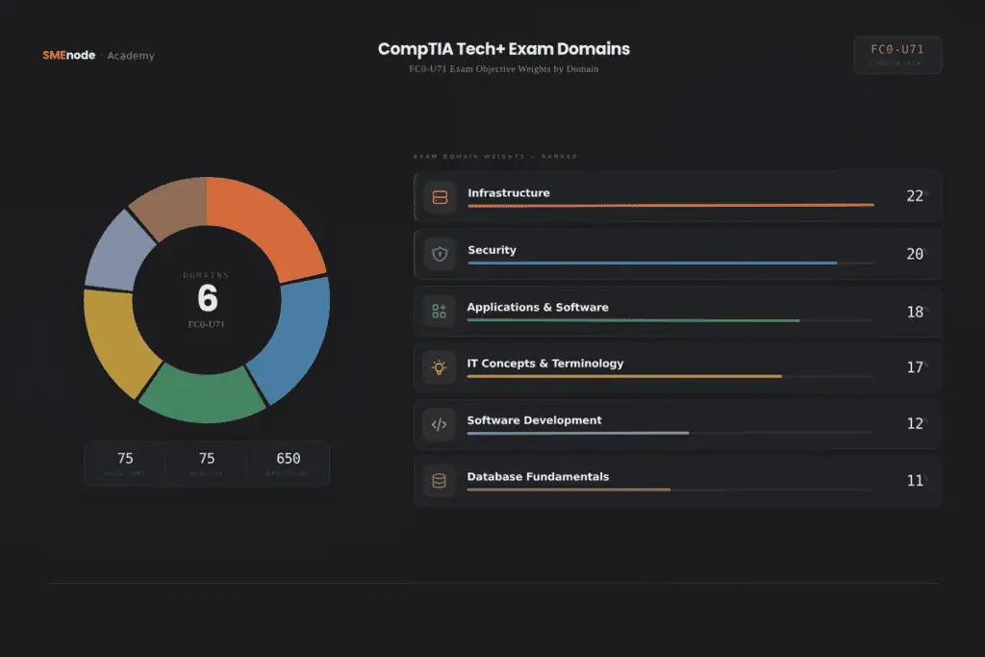Expand the Software Development domain card
The height and width of the screenshot is (657, 985).
(x=677, y=423)
